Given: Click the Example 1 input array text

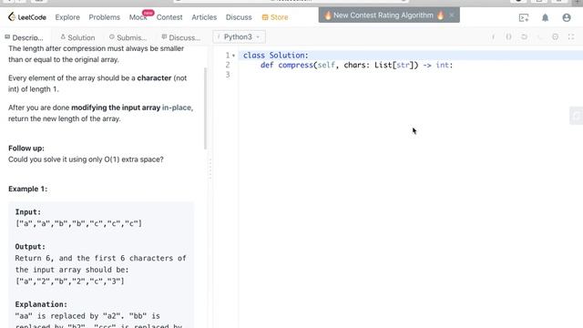Looking at the screenshot, I should 78,223.
